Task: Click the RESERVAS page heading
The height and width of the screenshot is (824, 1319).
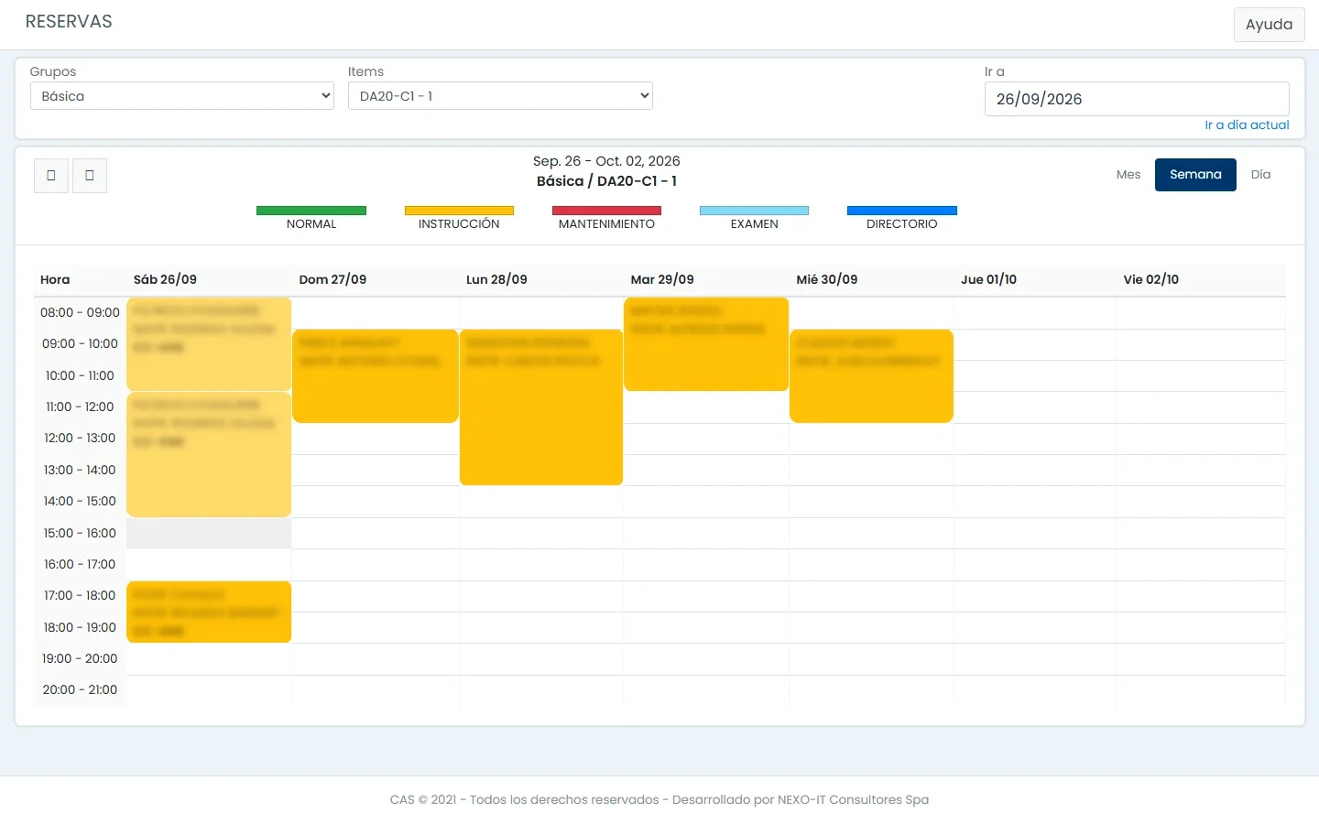Action: click(69, 22)
